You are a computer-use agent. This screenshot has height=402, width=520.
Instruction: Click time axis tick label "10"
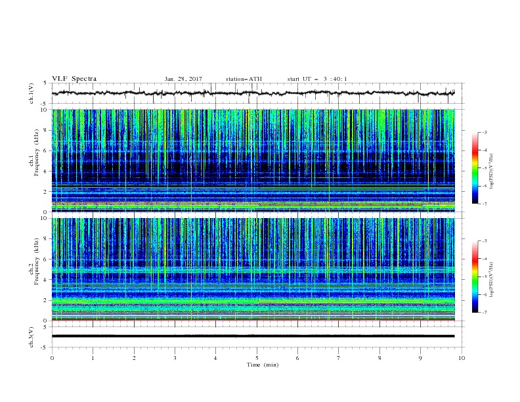pyautogui.click(x=462, y=358)
